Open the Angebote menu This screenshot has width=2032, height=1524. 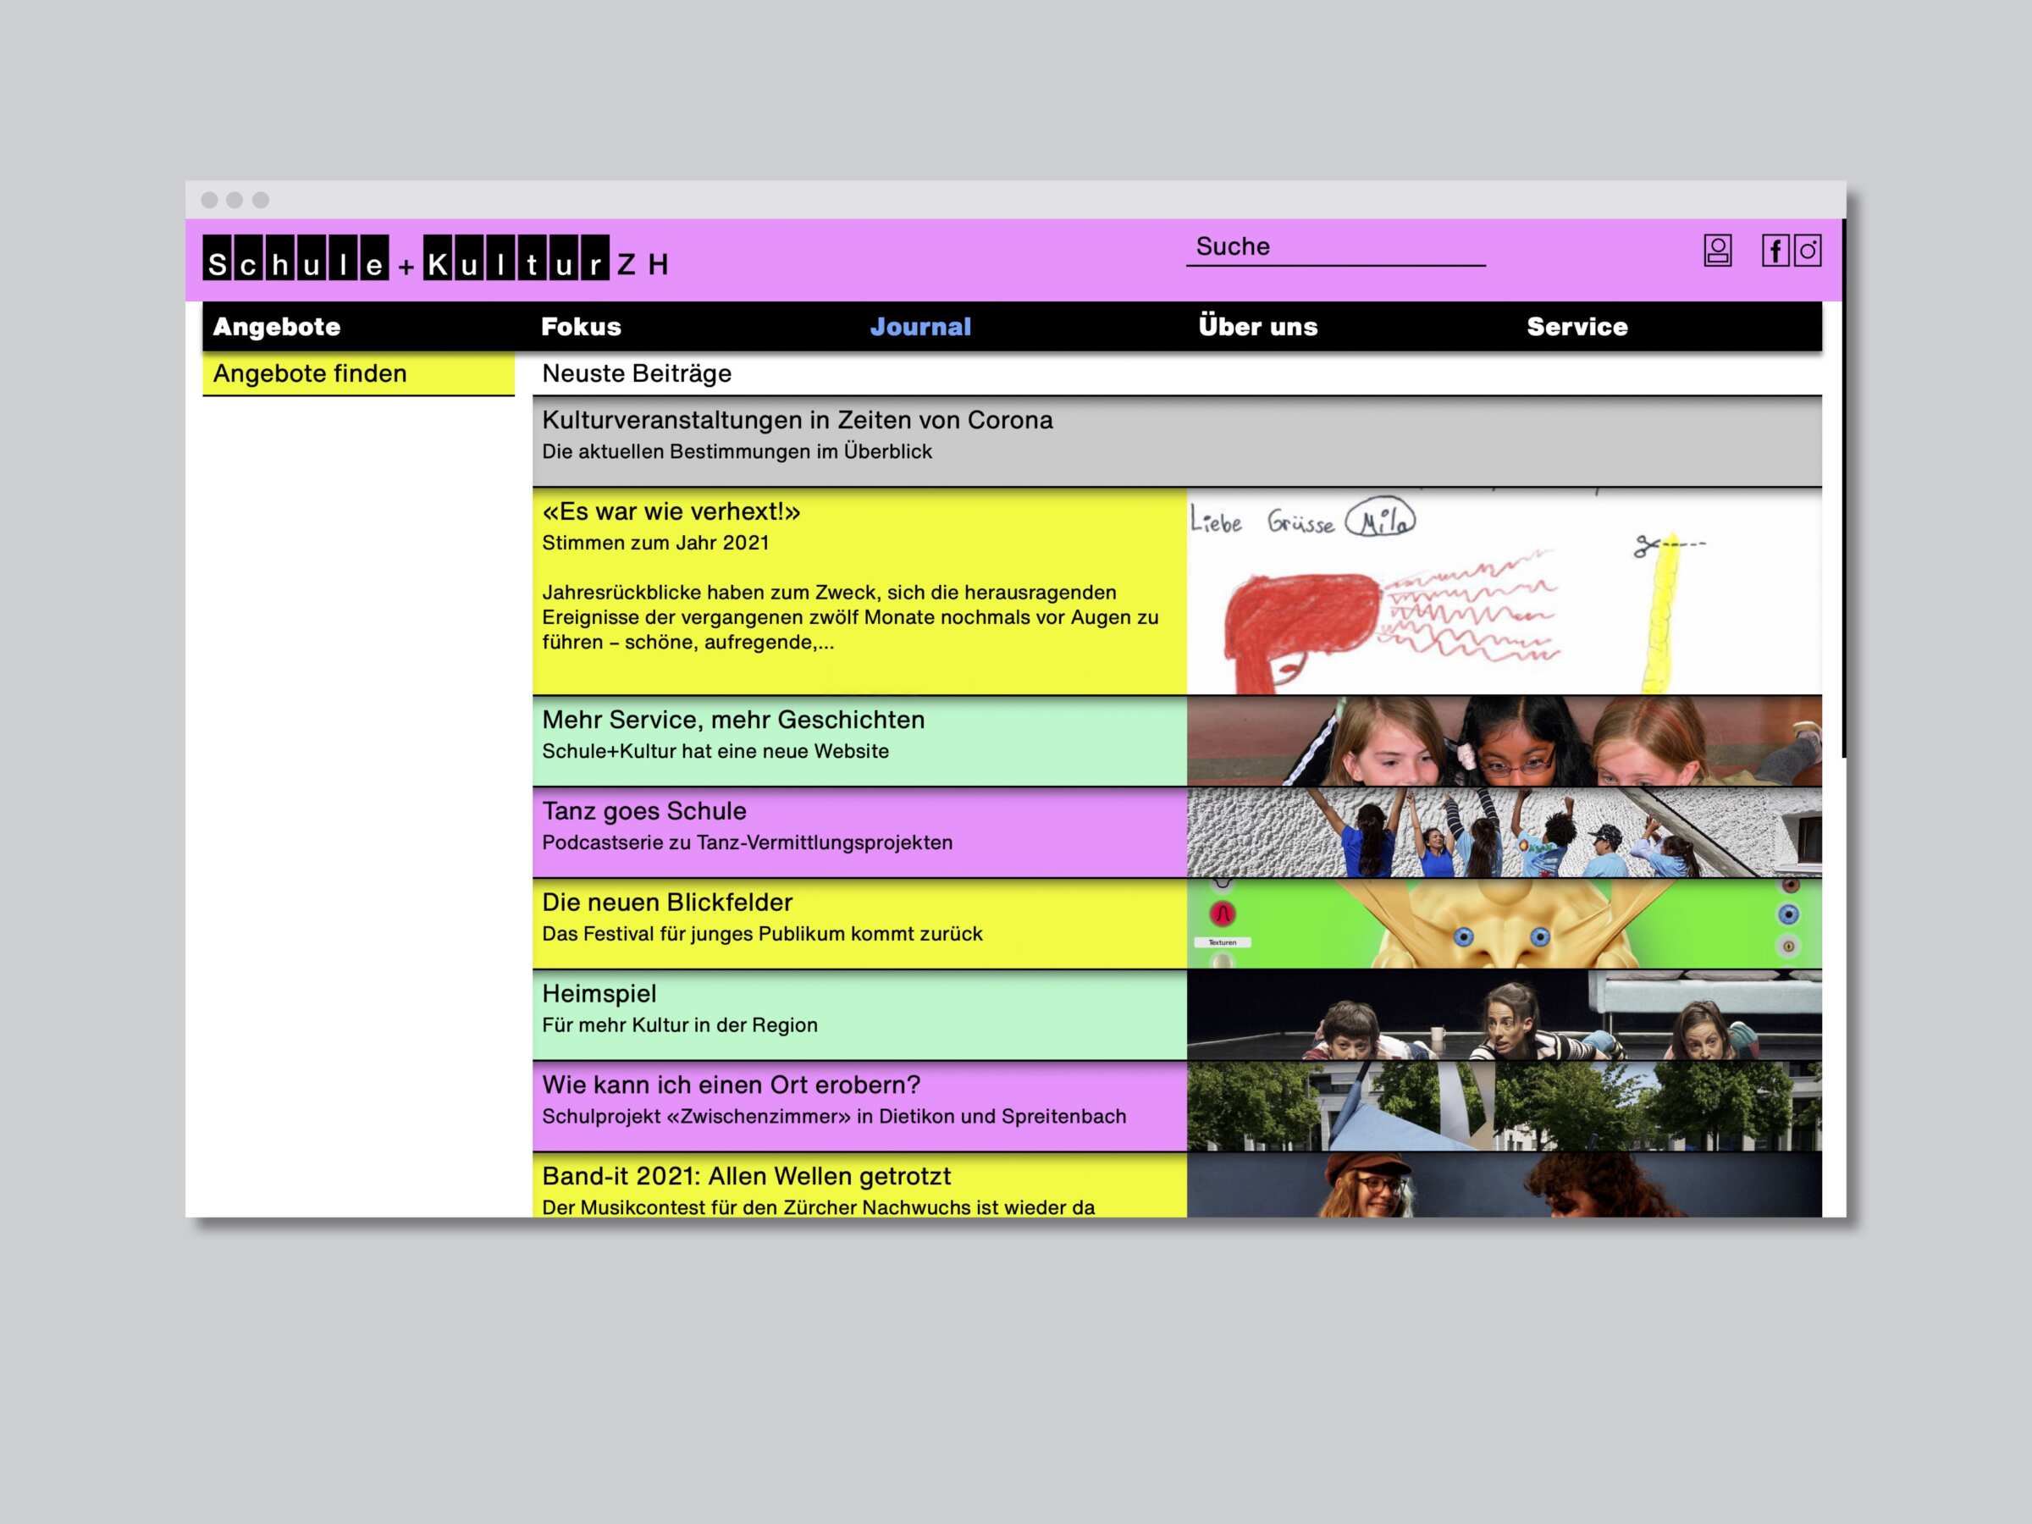coord(277,327)
